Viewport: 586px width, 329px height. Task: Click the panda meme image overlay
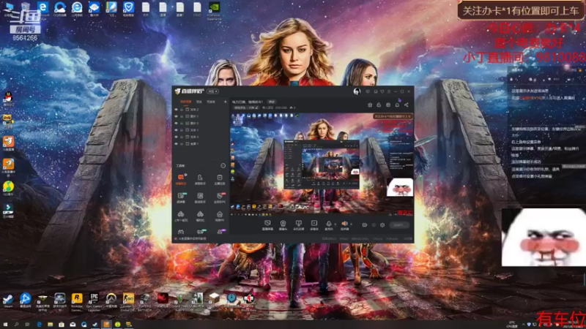(544, 237)
